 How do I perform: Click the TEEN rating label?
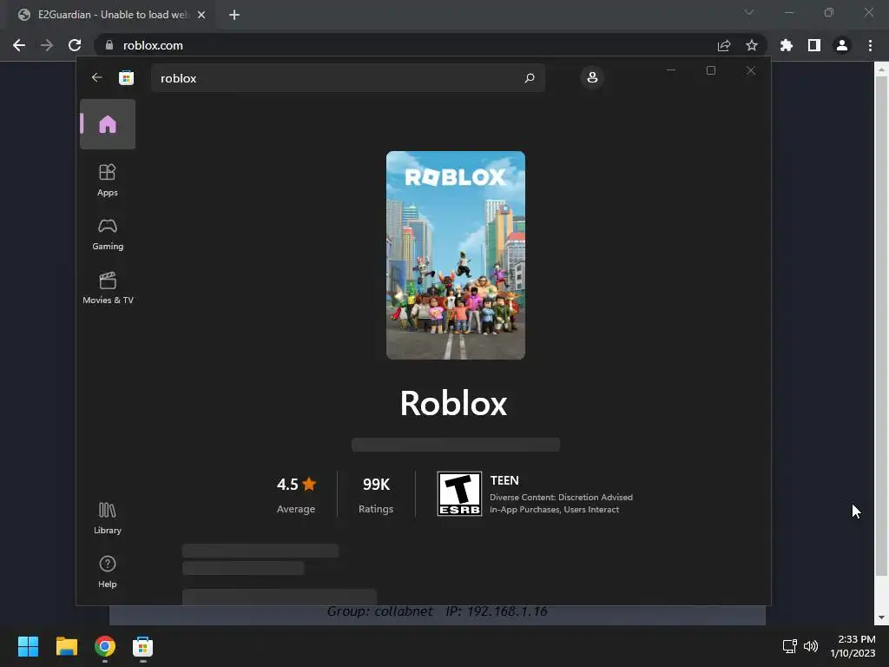[504, 480]
